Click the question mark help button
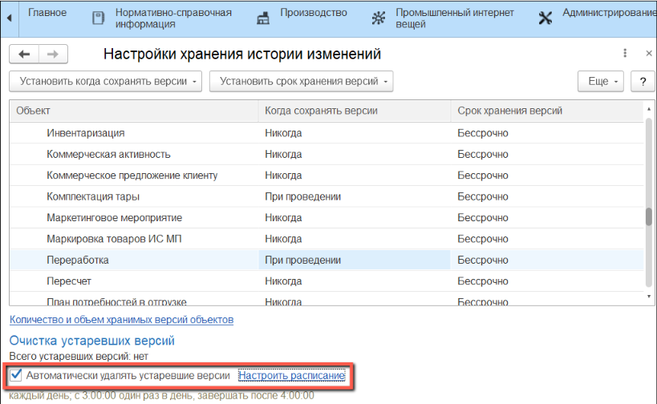This screenshot has width=657, height=404. (x=643, y=81)
